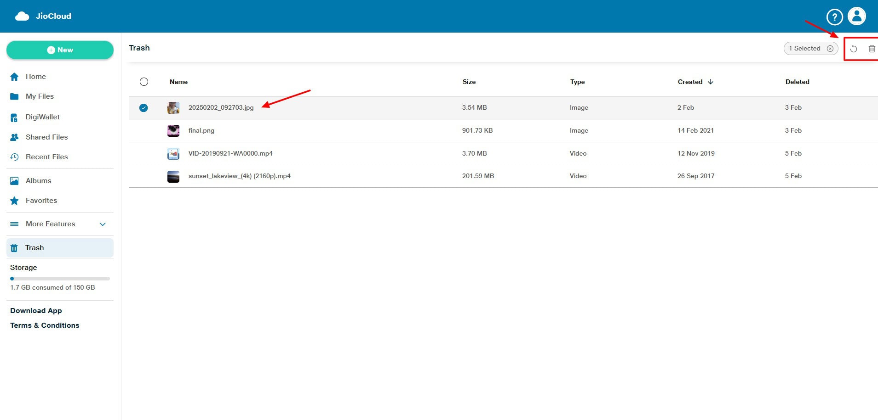
Task: Click the Albums picture icon
Action: (14, 181)
